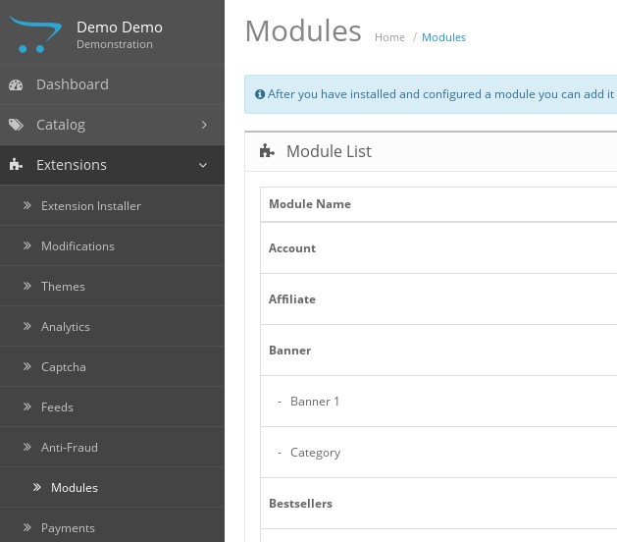This screenshot has width=617, height=542.
Task: Select Modules in the sidebar
Action: coord(112,487)
